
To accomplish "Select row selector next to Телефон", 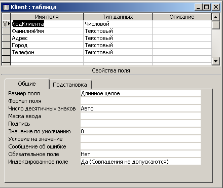I will tap(6, 52).
